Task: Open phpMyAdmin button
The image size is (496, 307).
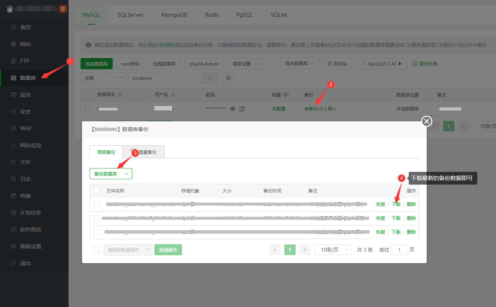Action: 205,64
